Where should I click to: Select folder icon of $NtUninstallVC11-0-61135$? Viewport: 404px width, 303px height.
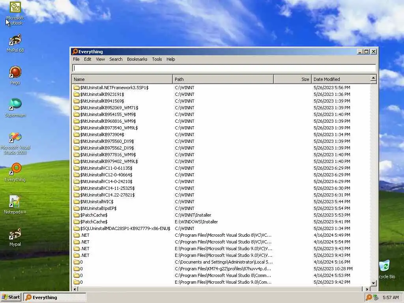pos(76,168)
